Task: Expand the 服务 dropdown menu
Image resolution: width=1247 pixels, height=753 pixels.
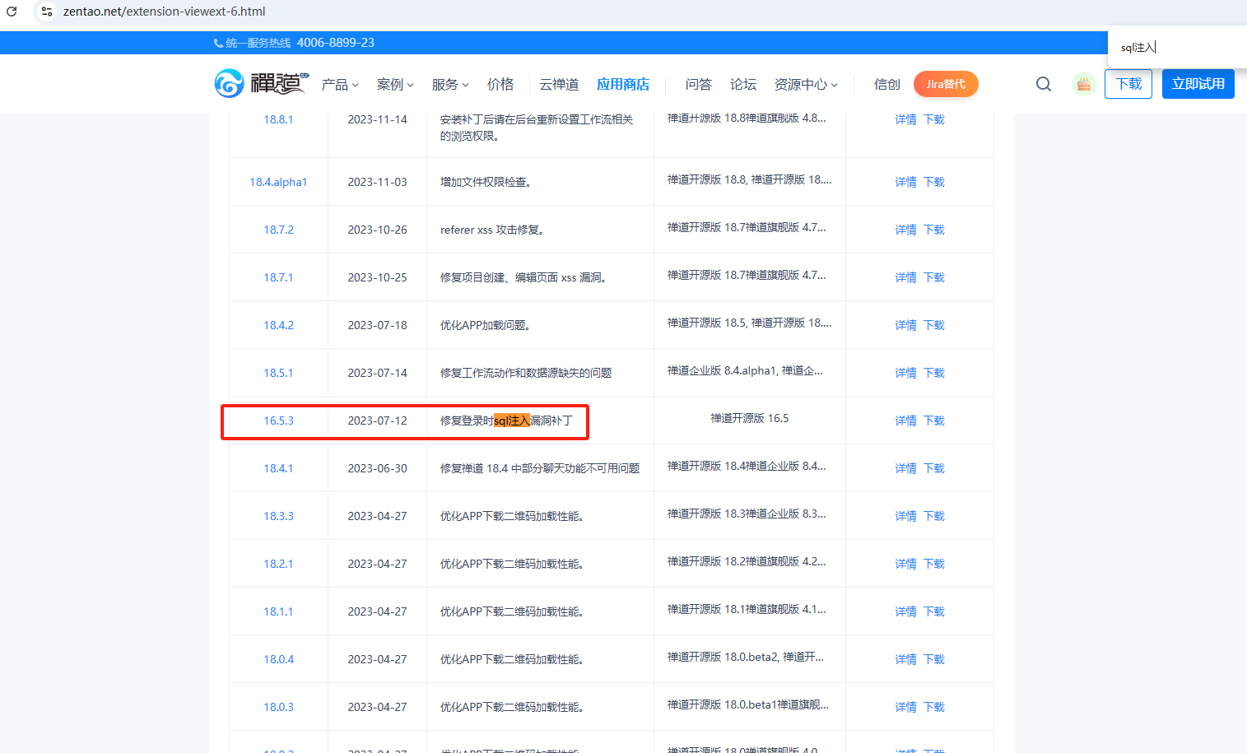Action: [449, 85]
